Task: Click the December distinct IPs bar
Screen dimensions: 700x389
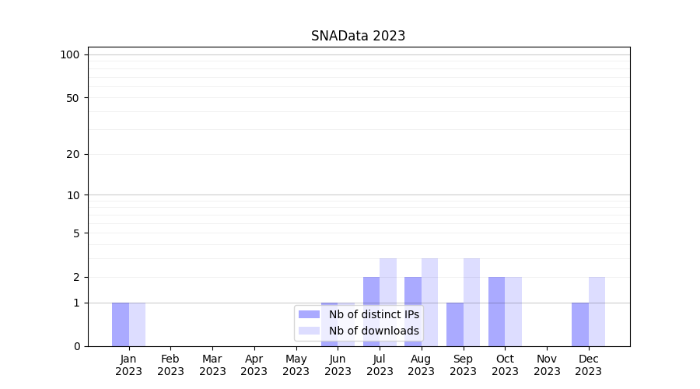Action: click(x=580, y=324)
